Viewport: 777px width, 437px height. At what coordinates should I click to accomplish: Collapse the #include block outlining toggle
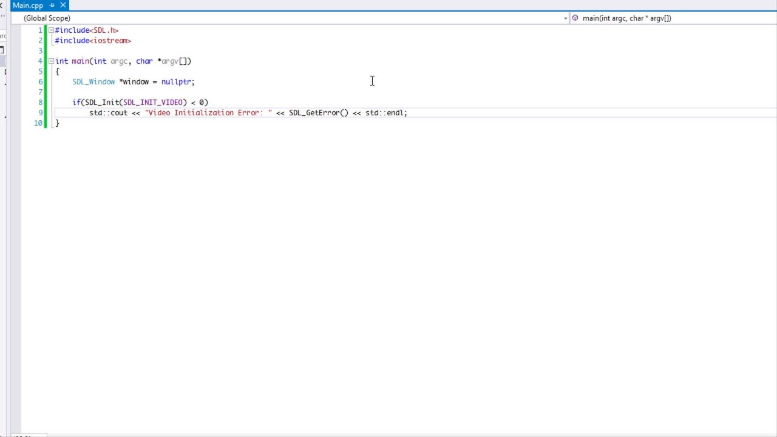51,30
